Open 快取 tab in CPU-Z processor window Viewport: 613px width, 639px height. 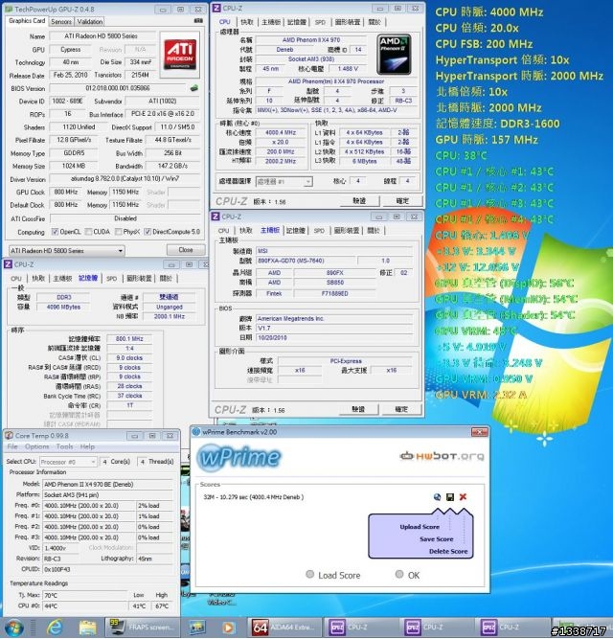(247, 22)
